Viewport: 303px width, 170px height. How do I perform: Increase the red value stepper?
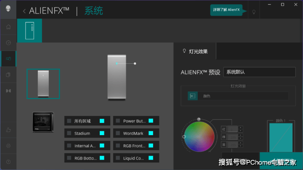[240, 128]
